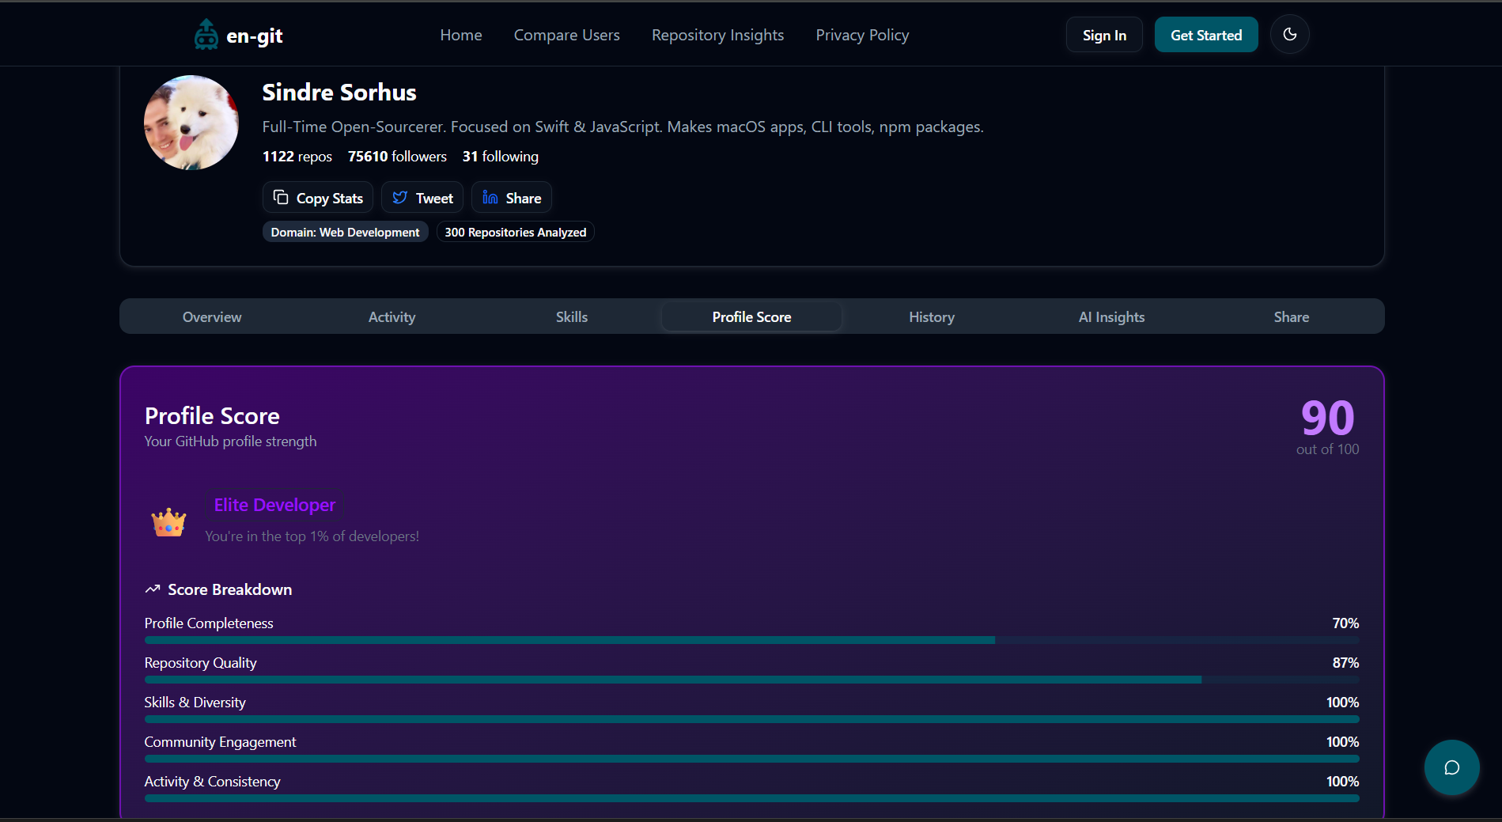This screenshot has width=1502, height=822.
Task: Click the Get Started button
Action: pos(1205,34)
